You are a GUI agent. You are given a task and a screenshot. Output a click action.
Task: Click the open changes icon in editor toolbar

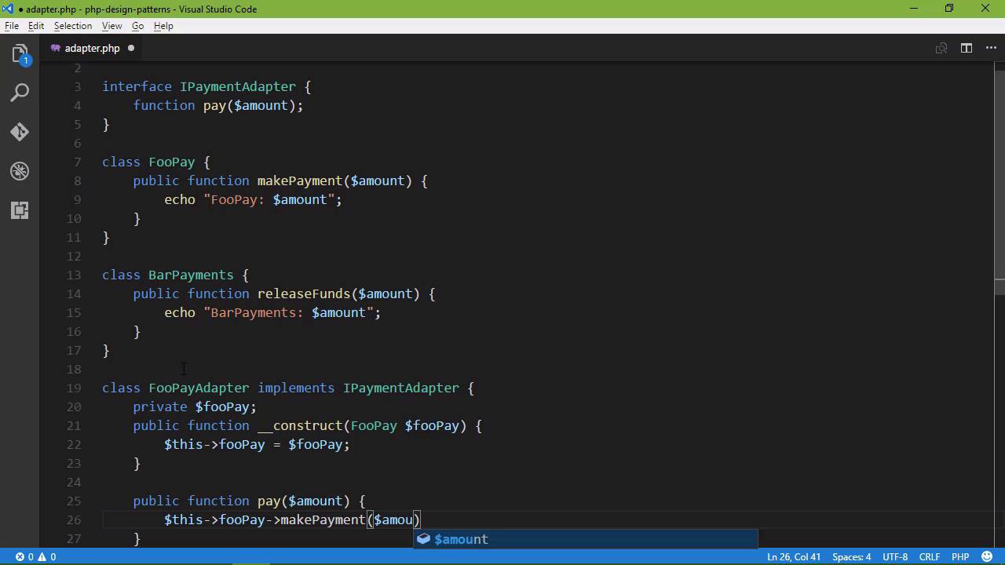(941, 48)
